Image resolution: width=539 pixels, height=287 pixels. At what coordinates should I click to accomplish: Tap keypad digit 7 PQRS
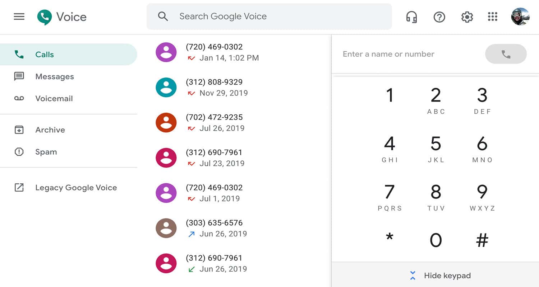[x=390, y=197]
